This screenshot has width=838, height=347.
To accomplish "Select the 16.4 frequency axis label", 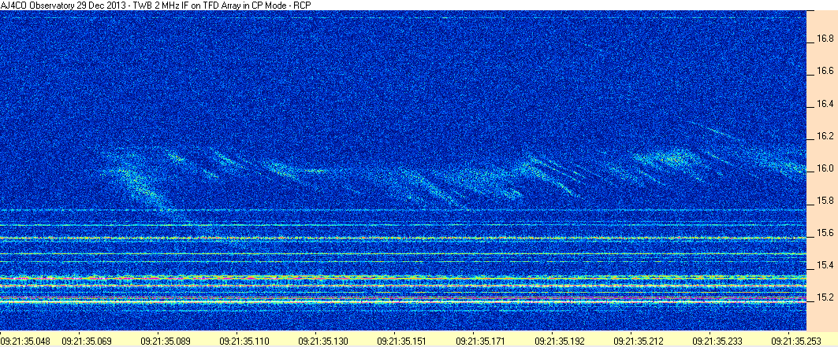I will pyautogui.click(x=825, y=103).
